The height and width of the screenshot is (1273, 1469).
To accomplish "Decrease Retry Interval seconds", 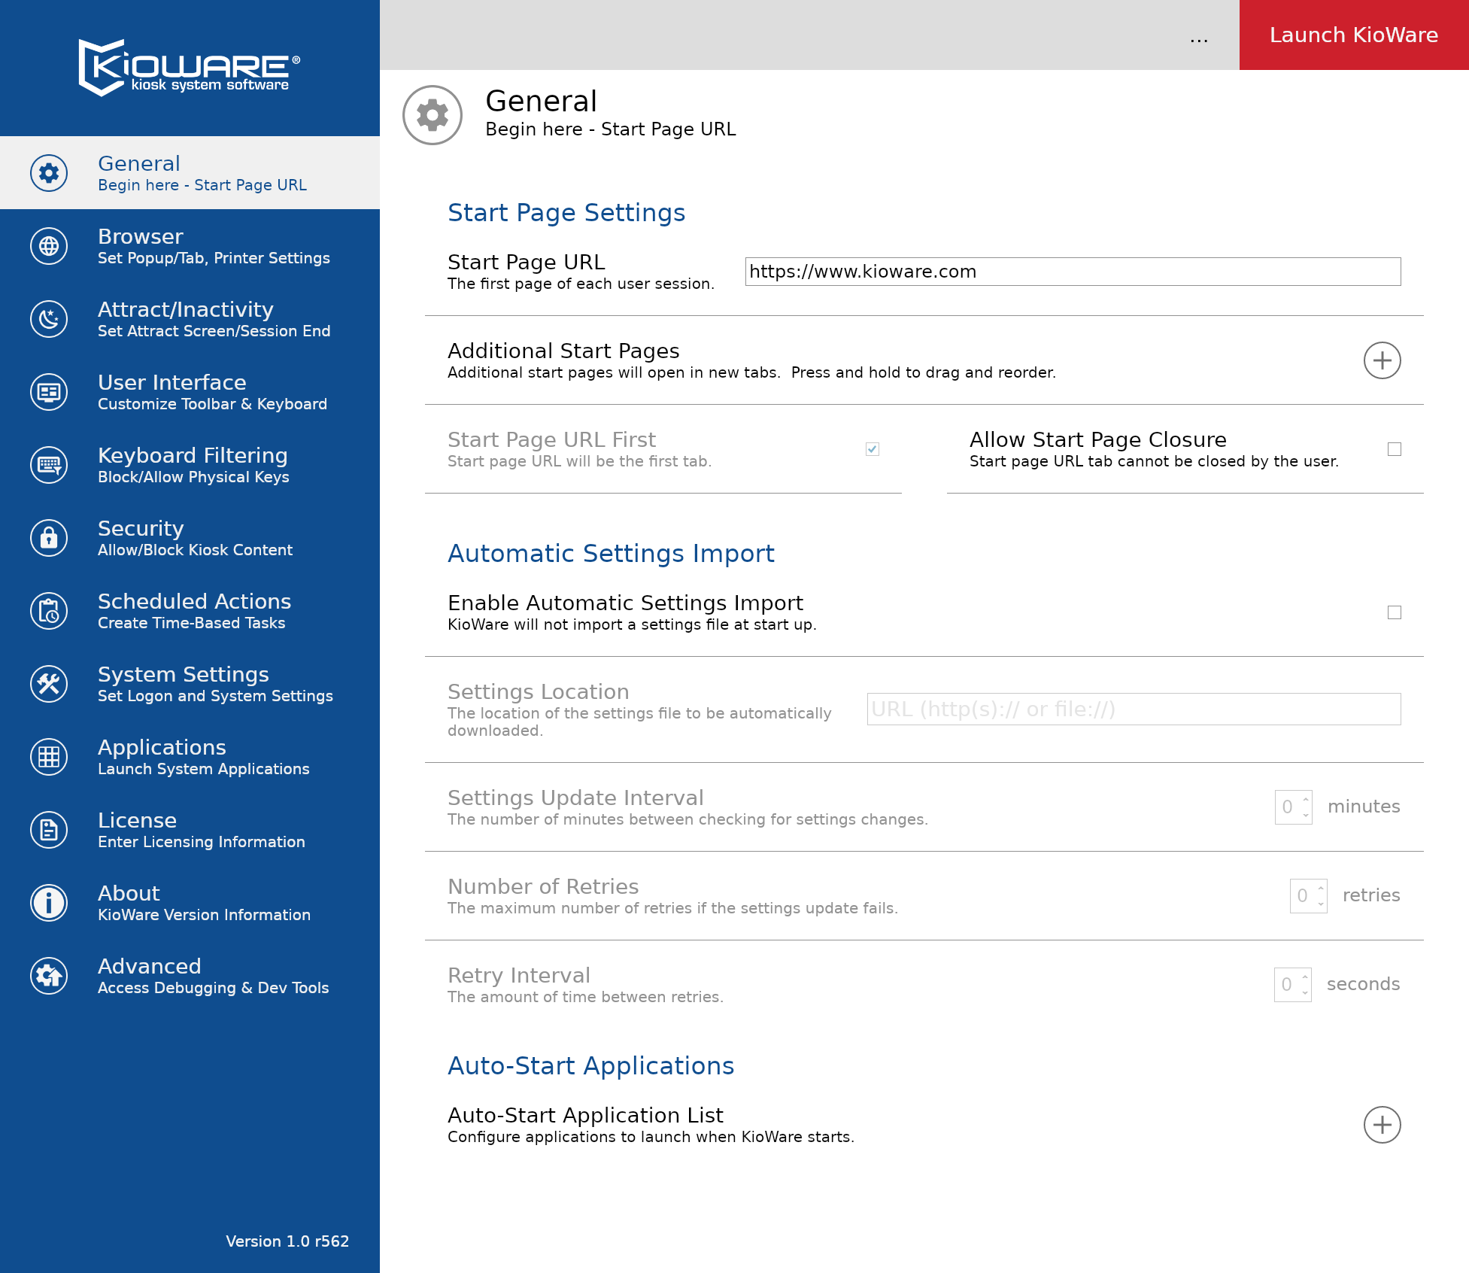I will pos(1305,992).
